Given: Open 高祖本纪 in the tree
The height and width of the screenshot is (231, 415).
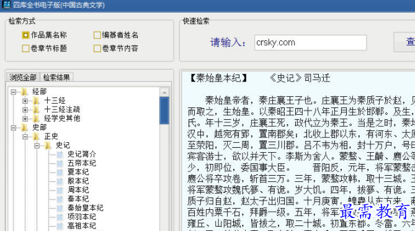Looking at the screenshot, I should coord(82,225).
